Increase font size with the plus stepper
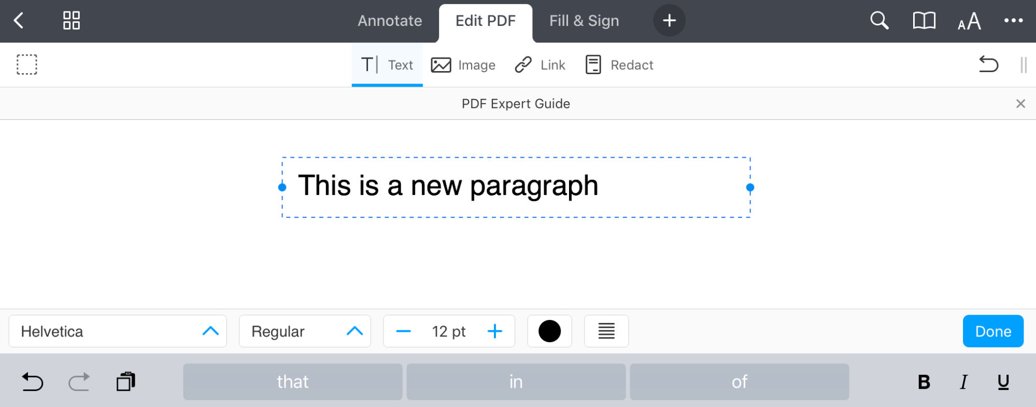 (x=495, y=331)
